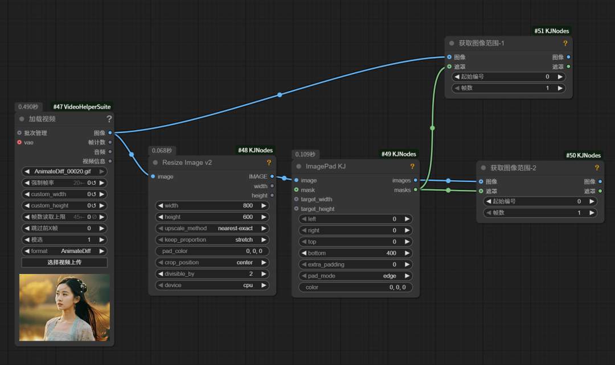Open help for Resize Image v2 node
615x365 pixels.
[269, 163]
